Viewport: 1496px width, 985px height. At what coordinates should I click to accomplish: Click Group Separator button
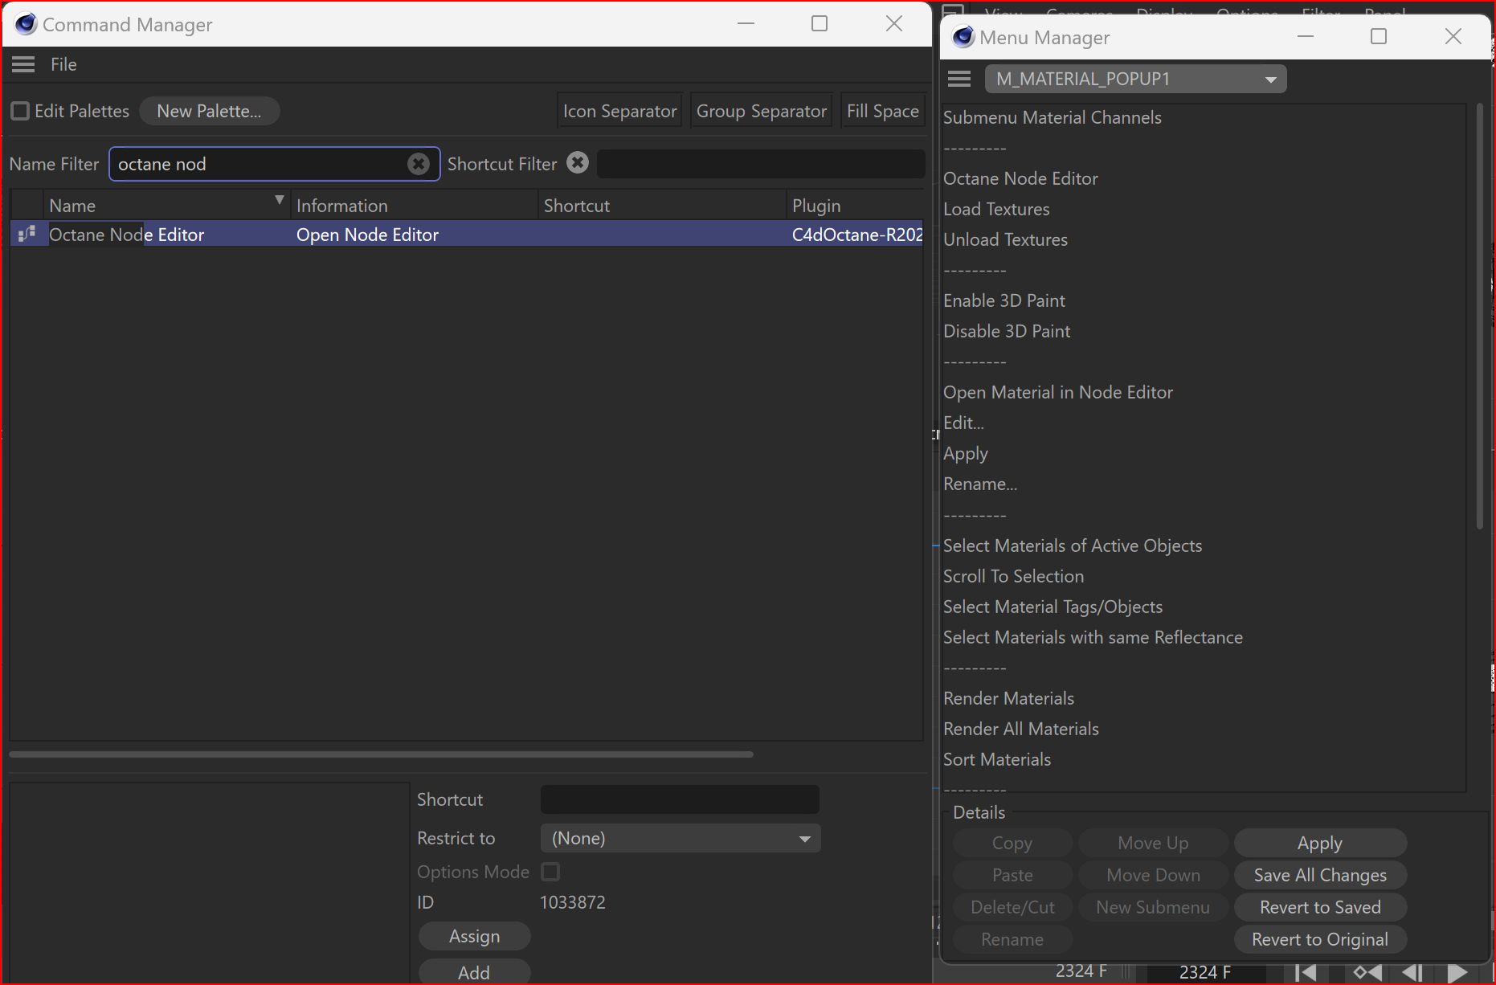761,111
